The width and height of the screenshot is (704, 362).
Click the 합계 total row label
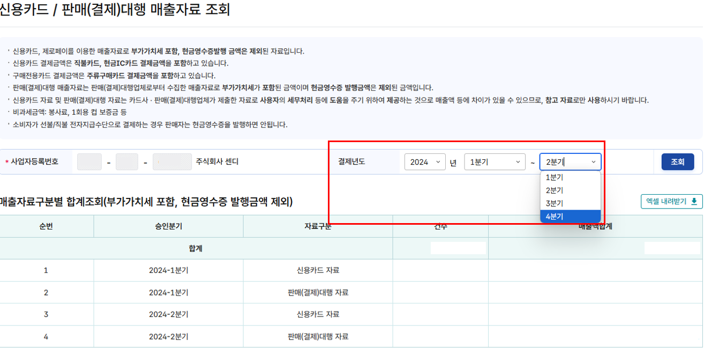point(196,248)
